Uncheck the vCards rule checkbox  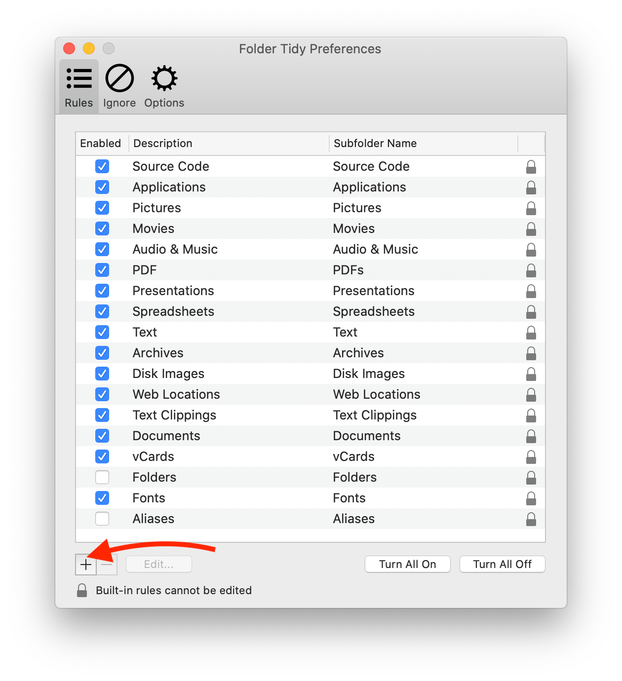pyautogui.click(x=102, y=456)
